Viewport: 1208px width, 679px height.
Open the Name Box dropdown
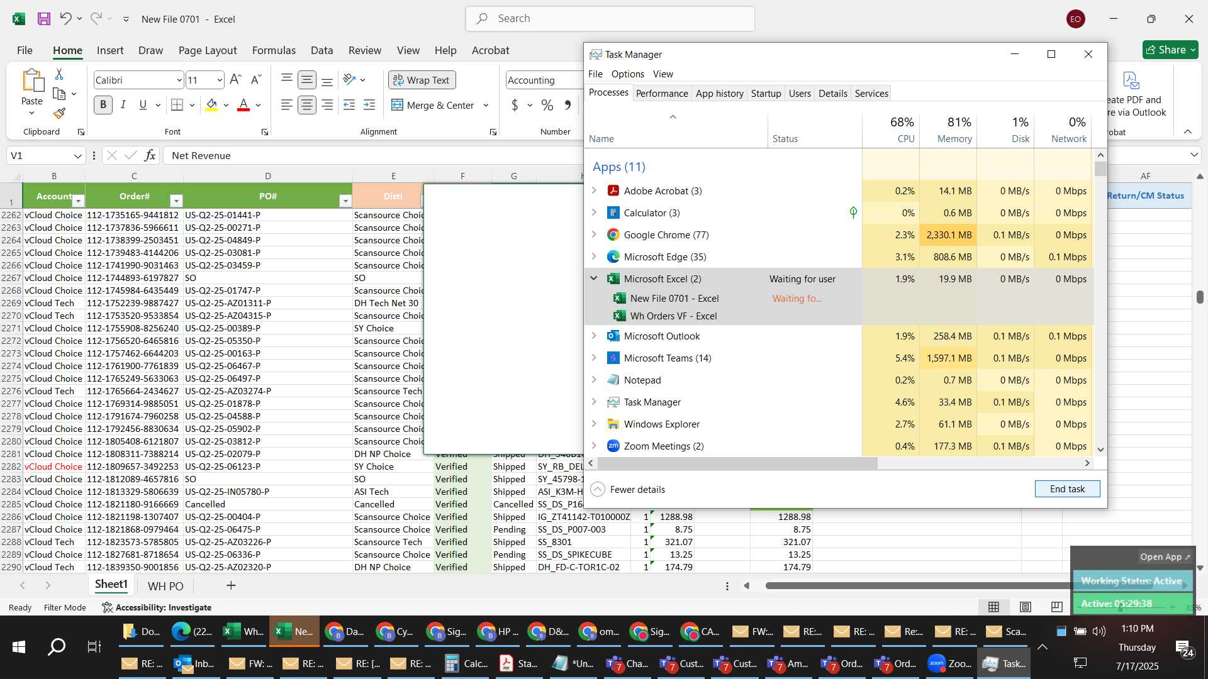[77, 156]
